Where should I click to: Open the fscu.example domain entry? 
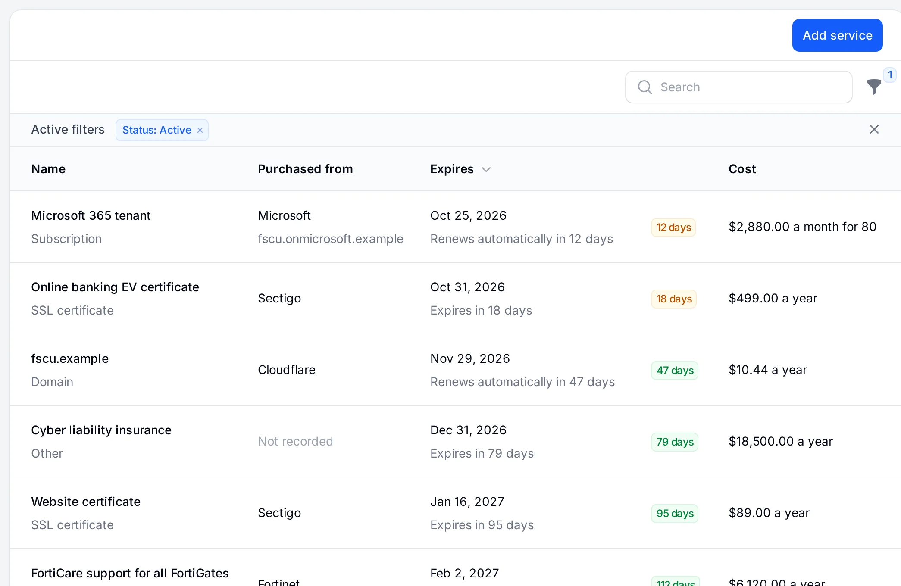coord(70,358)
